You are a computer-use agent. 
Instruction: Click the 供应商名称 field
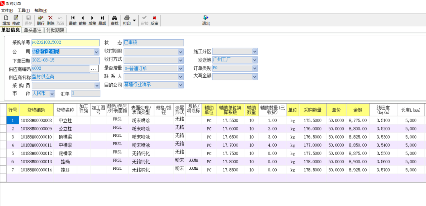pos(65,77)
